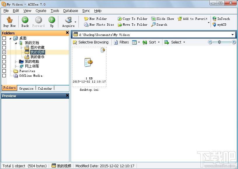Click Move To Folder

coord(132,25)
